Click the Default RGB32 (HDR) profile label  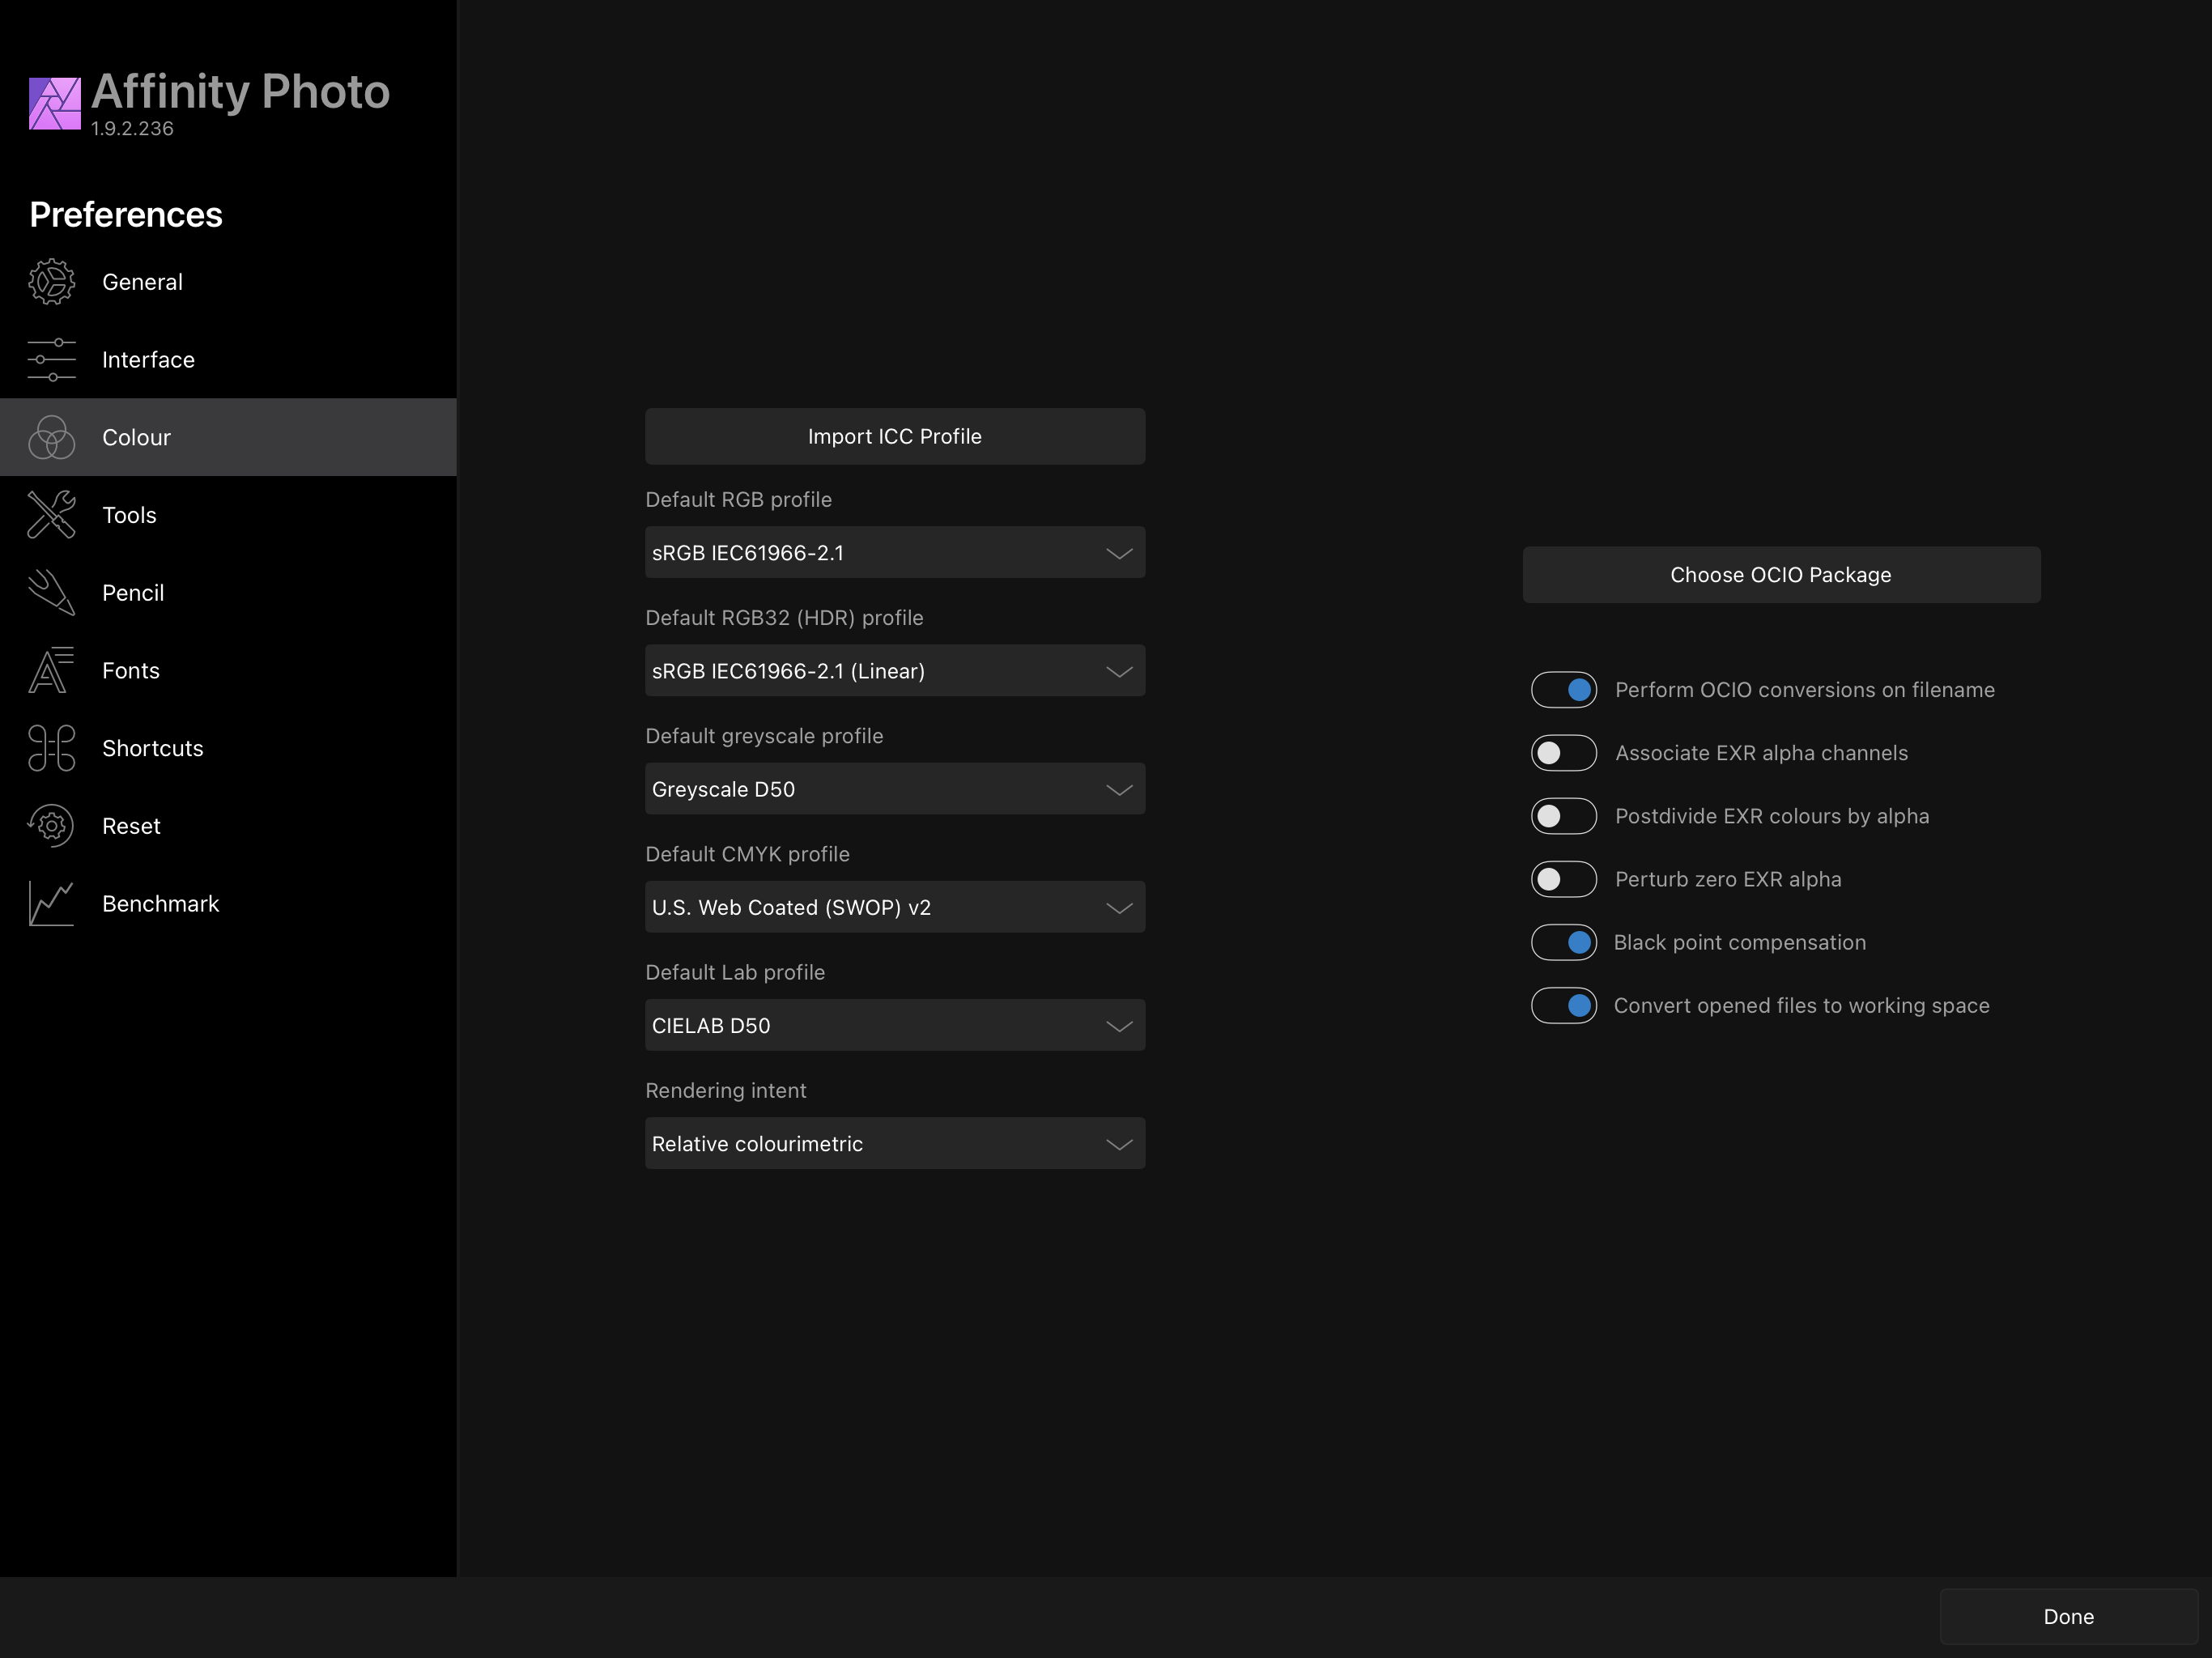[784, 618]
